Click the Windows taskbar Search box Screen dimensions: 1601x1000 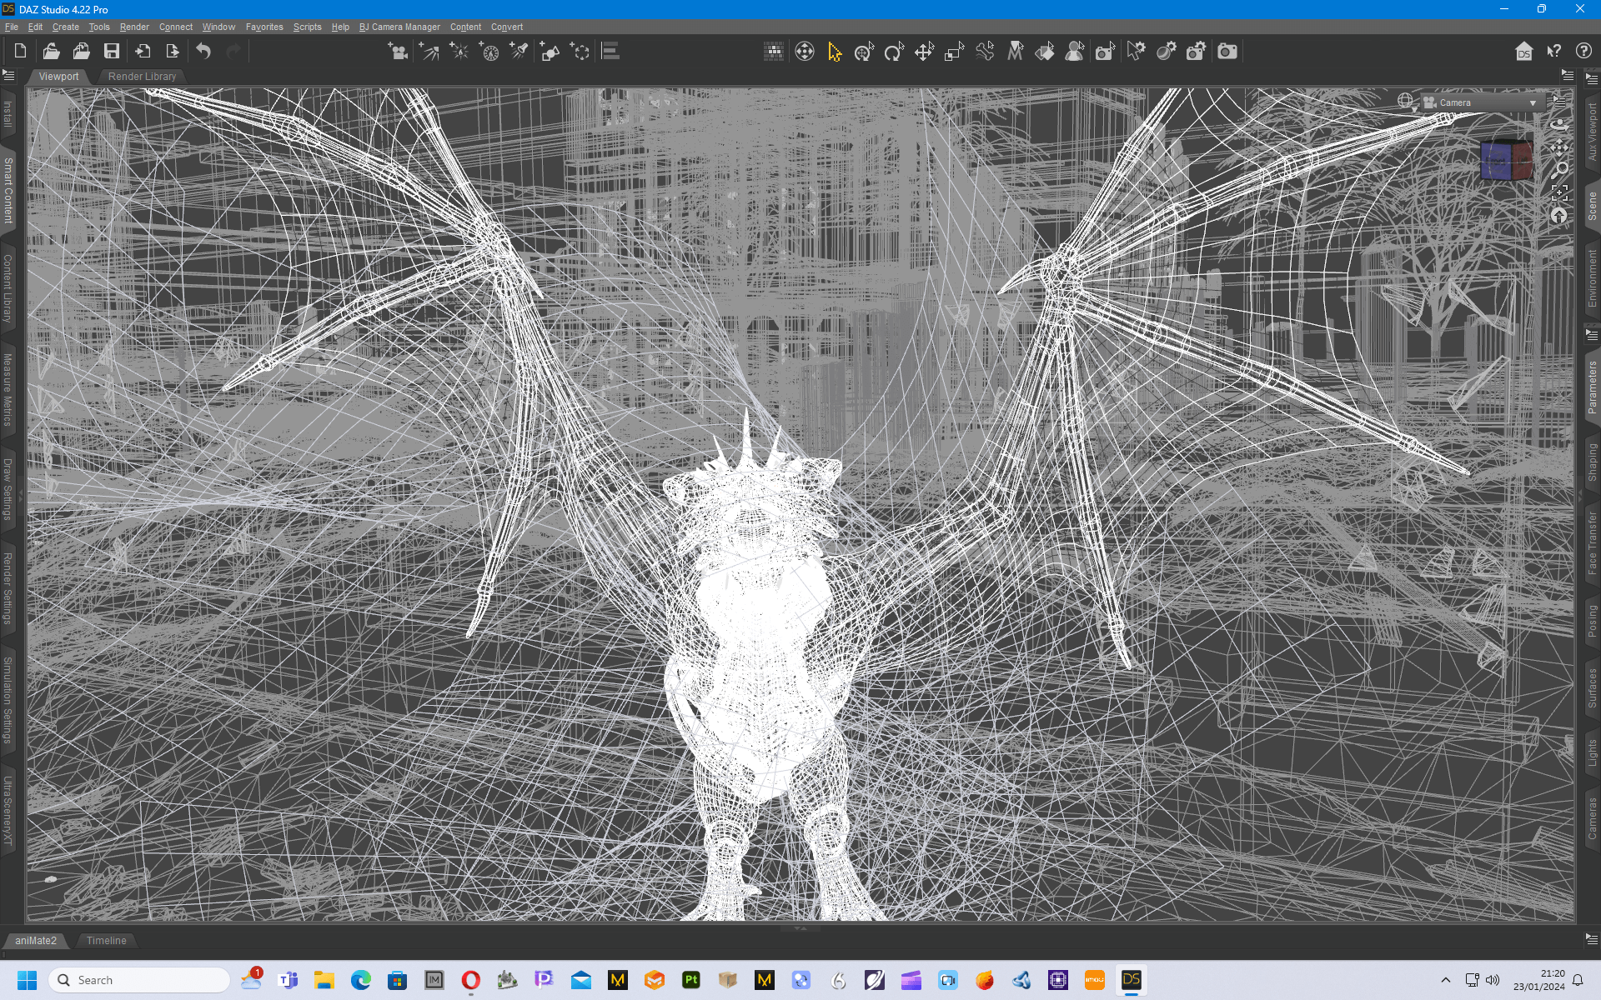[139, 980]
